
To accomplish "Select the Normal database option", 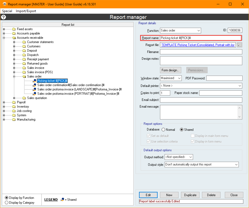I will [163, 130].
